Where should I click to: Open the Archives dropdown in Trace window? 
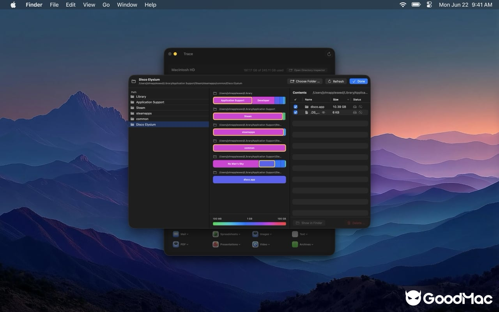coord(306,244)
